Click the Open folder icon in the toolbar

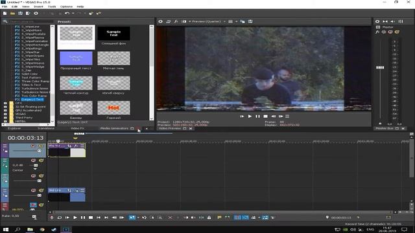(x=12, y=13)
